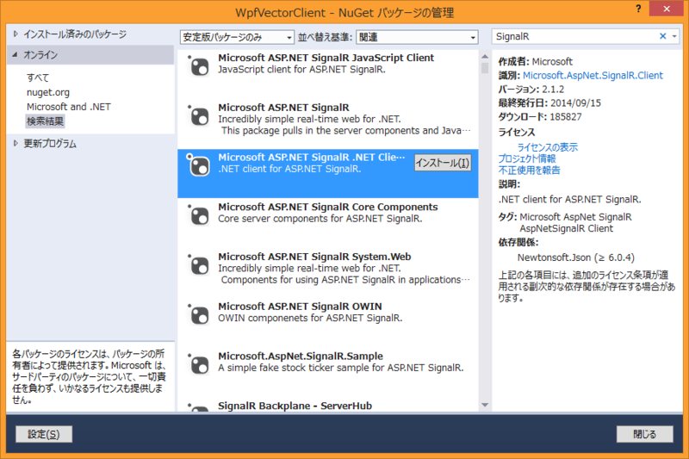This screenshot has width=689, height=459.
Task: Click the インストール(I) button
Action: (443, 163)
